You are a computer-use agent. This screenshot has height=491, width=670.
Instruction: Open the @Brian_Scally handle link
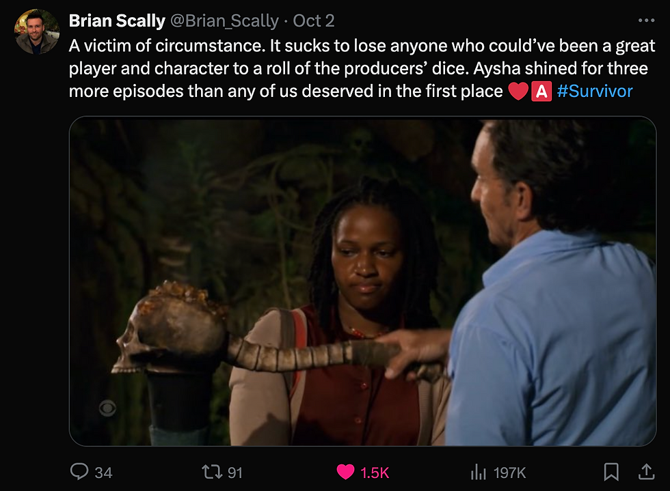coord(224,21)
